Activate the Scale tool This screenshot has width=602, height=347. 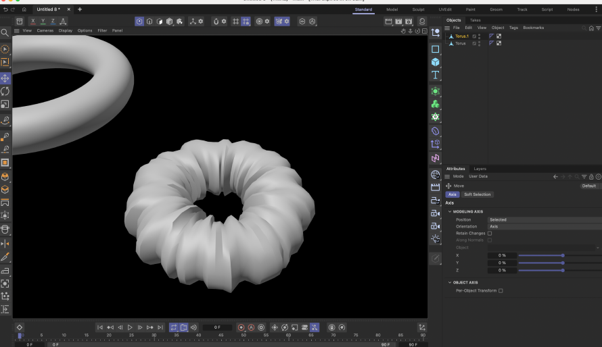tap(5, 104)
